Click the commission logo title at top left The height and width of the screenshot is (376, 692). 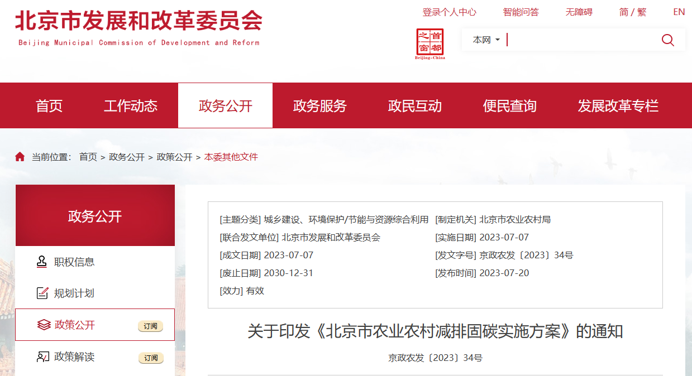tap(139, 27)
